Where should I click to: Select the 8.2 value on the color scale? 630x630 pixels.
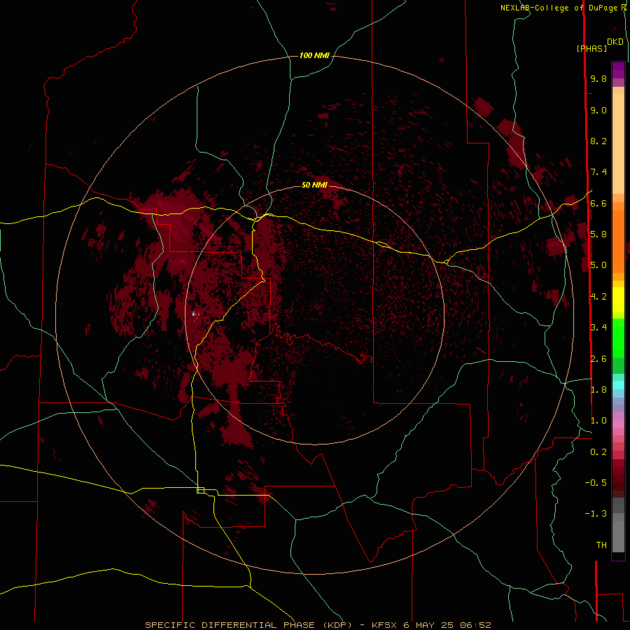tap(598, 141)
